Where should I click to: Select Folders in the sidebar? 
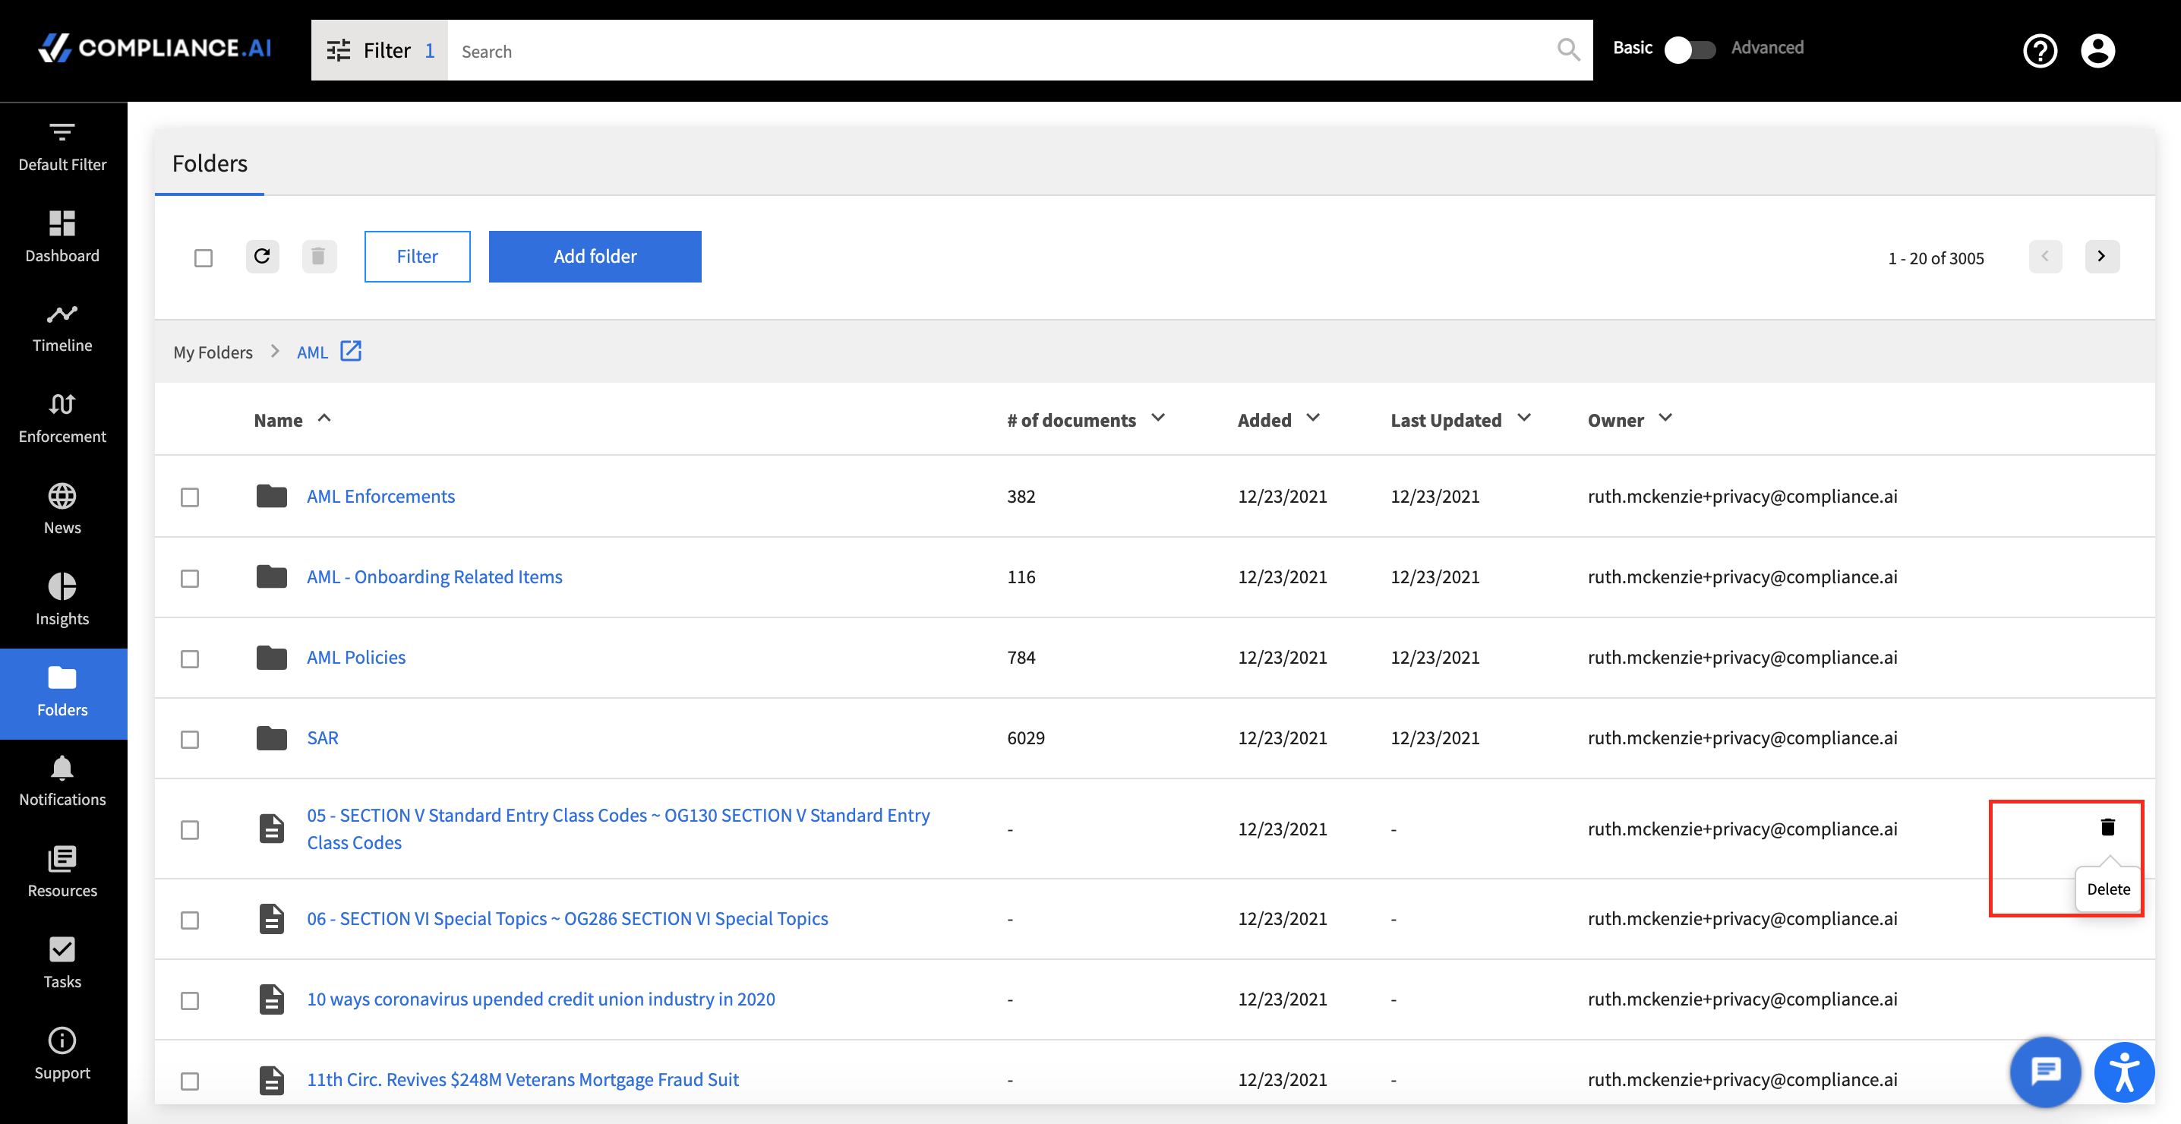pos(63,693)
